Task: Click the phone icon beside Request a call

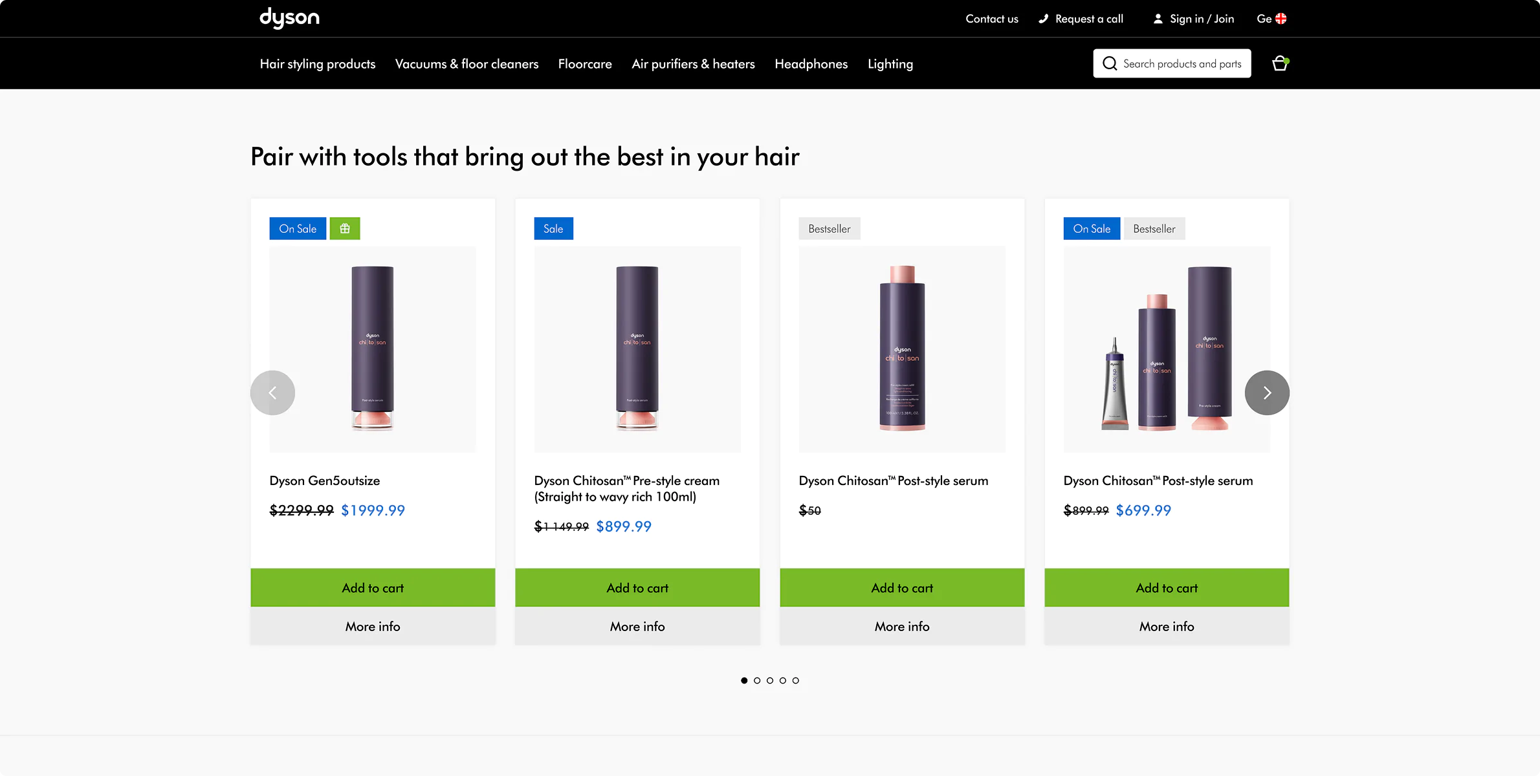Action: click(x=1043, y=19)
